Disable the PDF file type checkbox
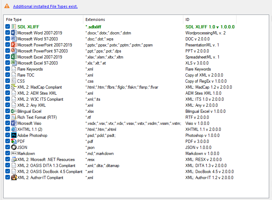The image size is (272, 200). pos(7,141)
